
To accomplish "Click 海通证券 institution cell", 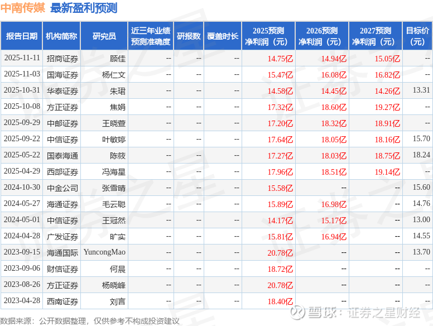I will click(62, 204).
